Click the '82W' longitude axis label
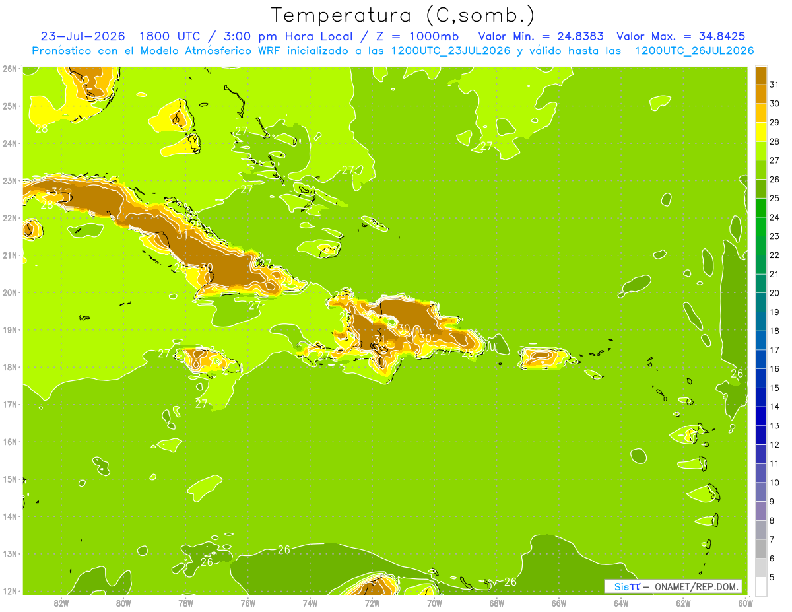 click(x=61, y=602)
